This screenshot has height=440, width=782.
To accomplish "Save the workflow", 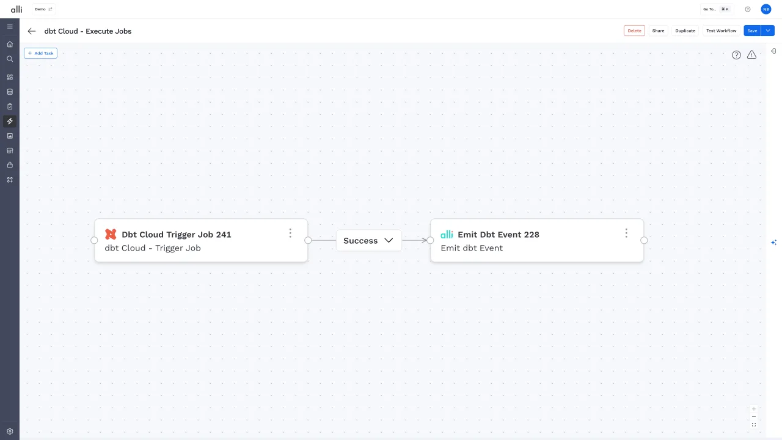I will [752, 31].
